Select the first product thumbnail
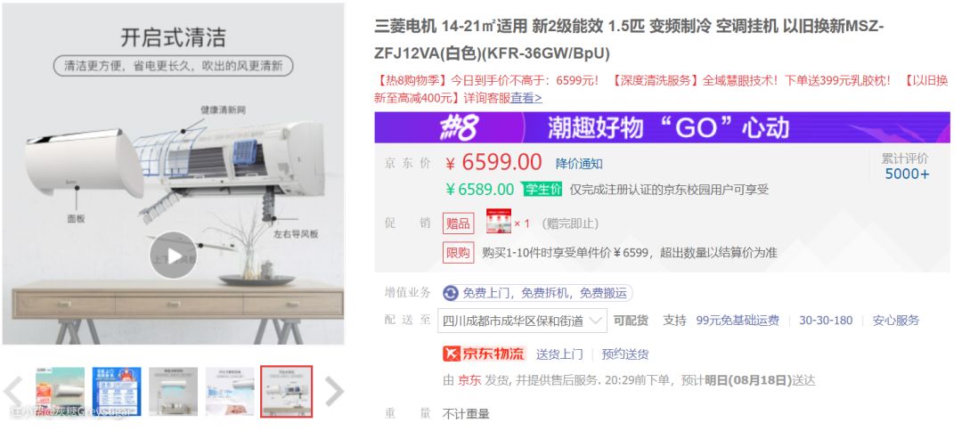Screen dimensions: 962x431 click(x=61, y=392)
